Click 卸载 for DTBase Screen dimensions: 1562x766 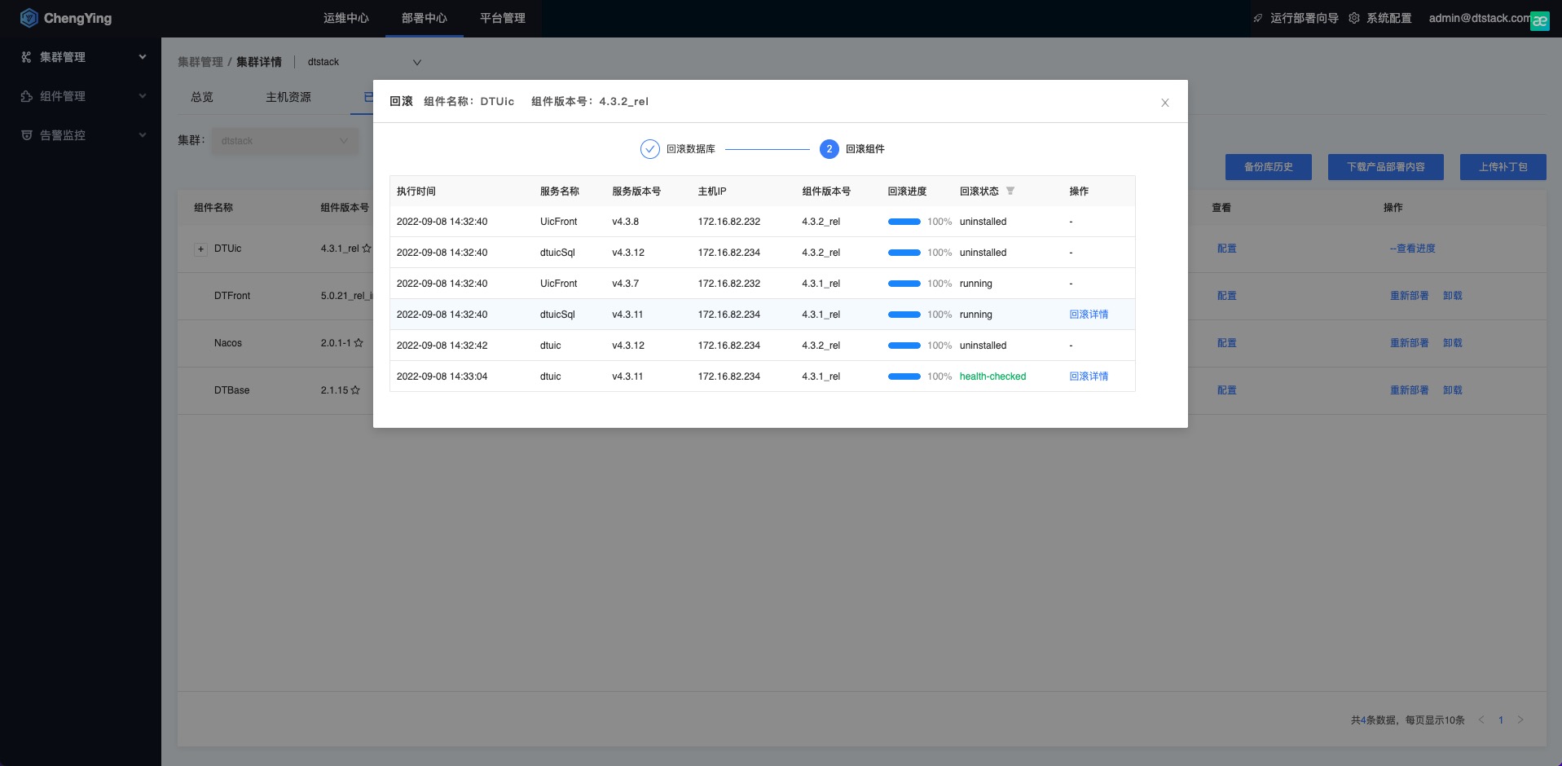[x=1453, y=390]
